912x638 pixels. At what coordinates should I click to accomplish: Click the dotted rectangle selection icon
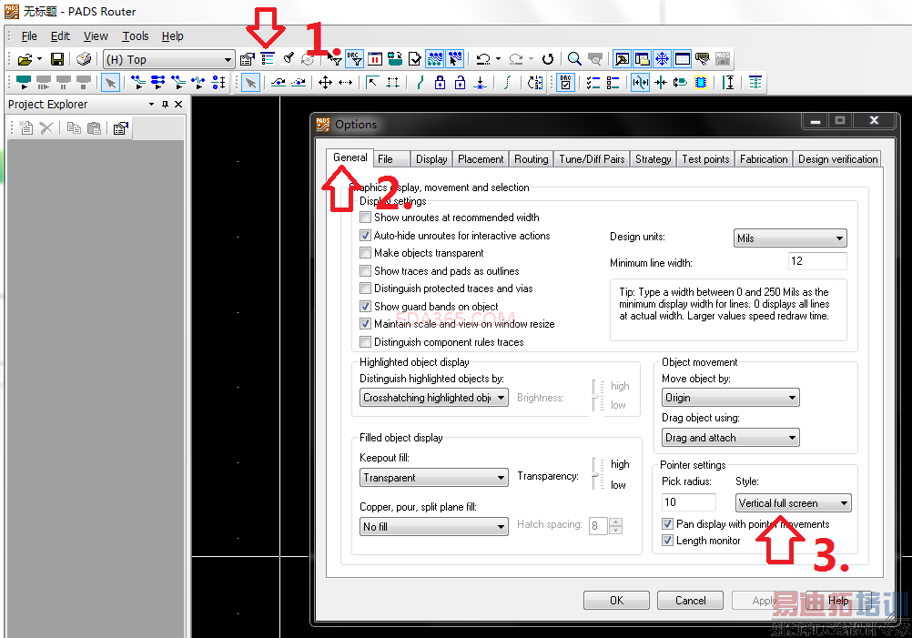[x=392, y=83]
